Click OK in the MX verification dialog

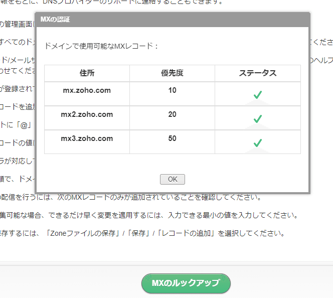pos(172,179)
